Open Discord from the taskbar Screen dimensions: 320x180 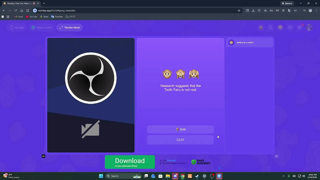point(175,176)
